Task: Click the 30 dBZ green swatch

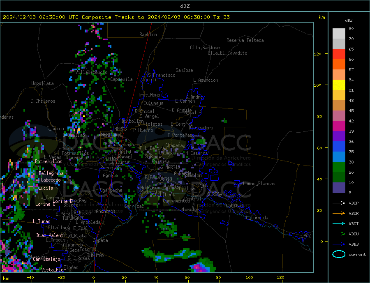Action: click(339, 167)
